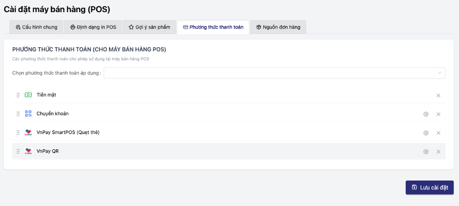Go to Gợi ý sản phẩm tab
The width and height of the screenshot is (459, 206).
pyautogui.click(x=149, y=27)
